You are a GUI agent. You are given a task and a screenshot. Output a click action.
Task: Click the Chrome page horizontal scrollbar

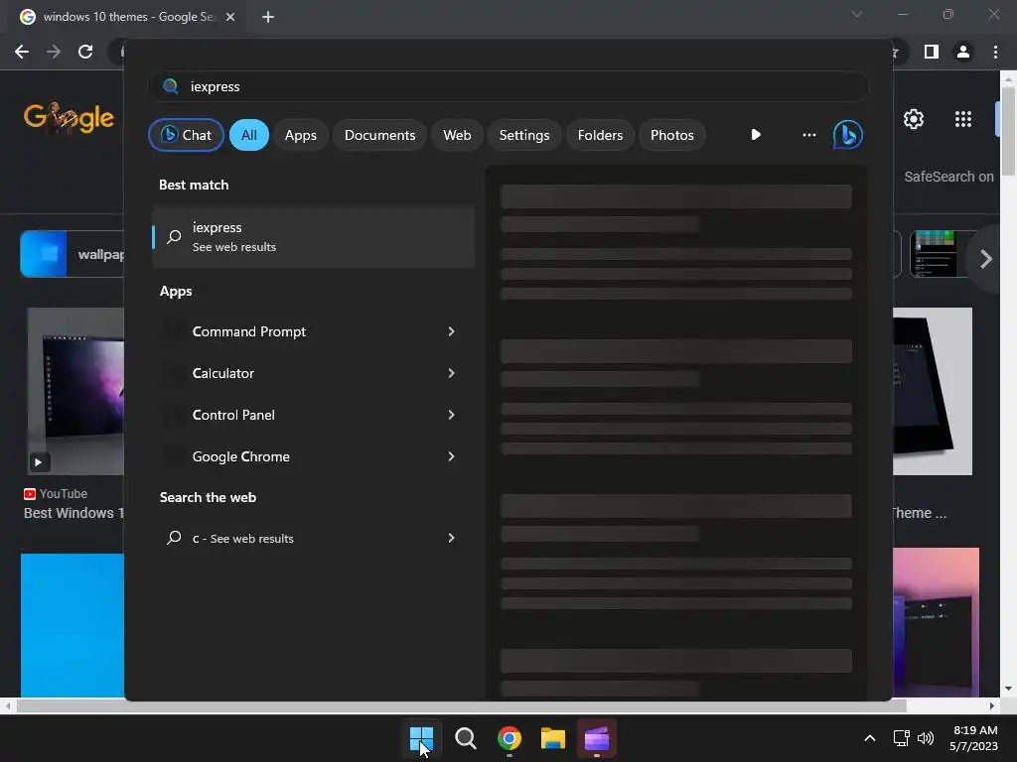point(461,705)
